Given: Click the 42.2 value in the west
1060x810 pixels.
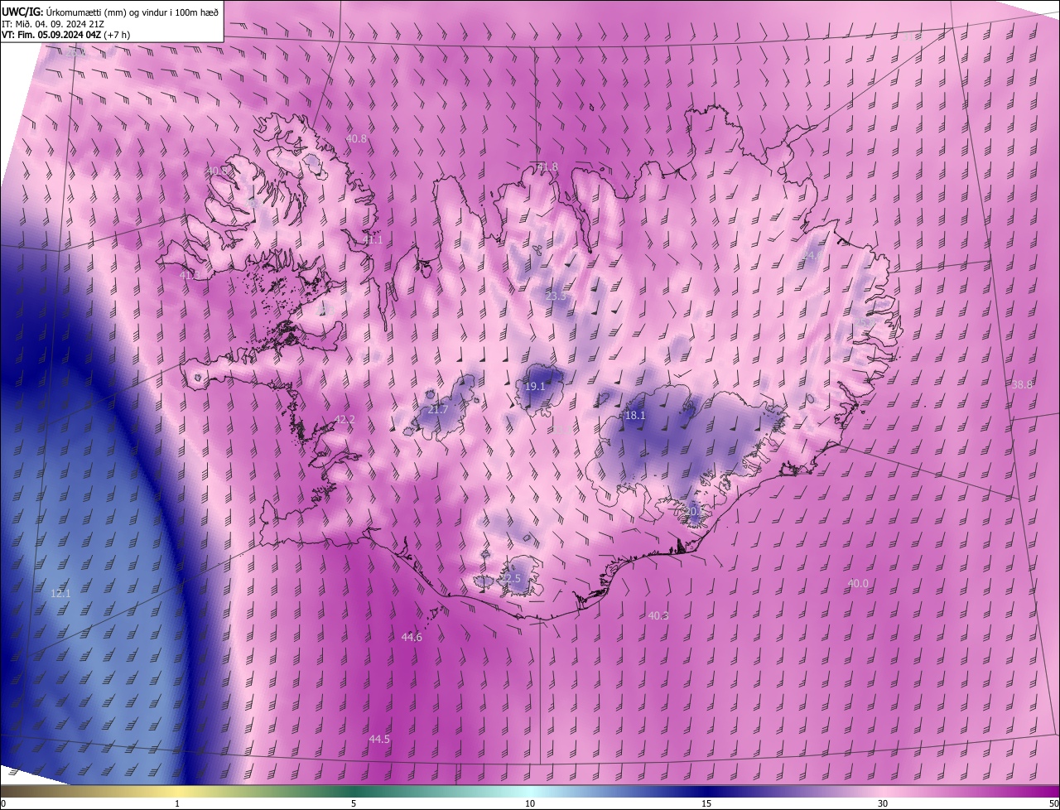Looking at the screenshot, I should tap(344, 420).
